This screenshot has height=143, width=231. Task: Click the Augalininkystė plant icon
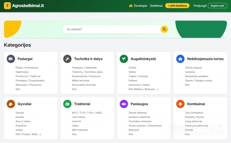click(124, 59)
